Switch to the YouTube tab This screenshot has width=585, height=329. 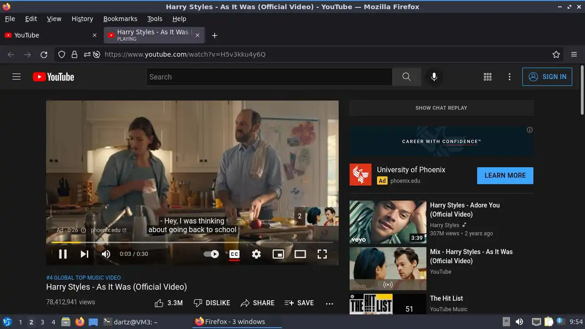pos(51,35)
